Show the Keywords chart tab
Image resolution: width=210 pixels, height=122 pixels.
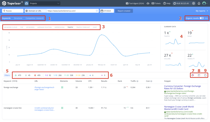(30, 27)
